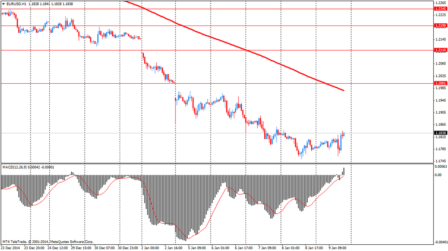Image resolution: width=448 pixels, height=251 pixels.
Task: Click the 5 Jan 09:00 time label
Action: pos(197,248)
